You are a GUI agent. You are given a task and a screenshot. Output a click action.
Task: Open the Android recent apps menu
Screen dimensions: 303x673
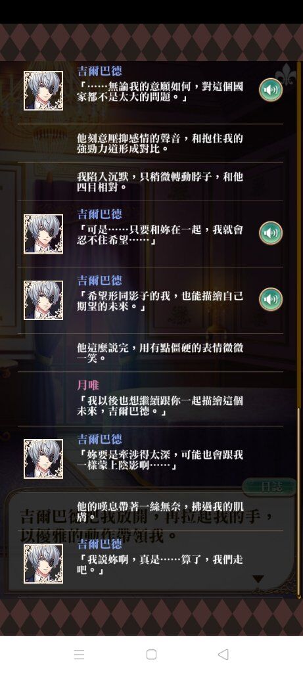80,654
